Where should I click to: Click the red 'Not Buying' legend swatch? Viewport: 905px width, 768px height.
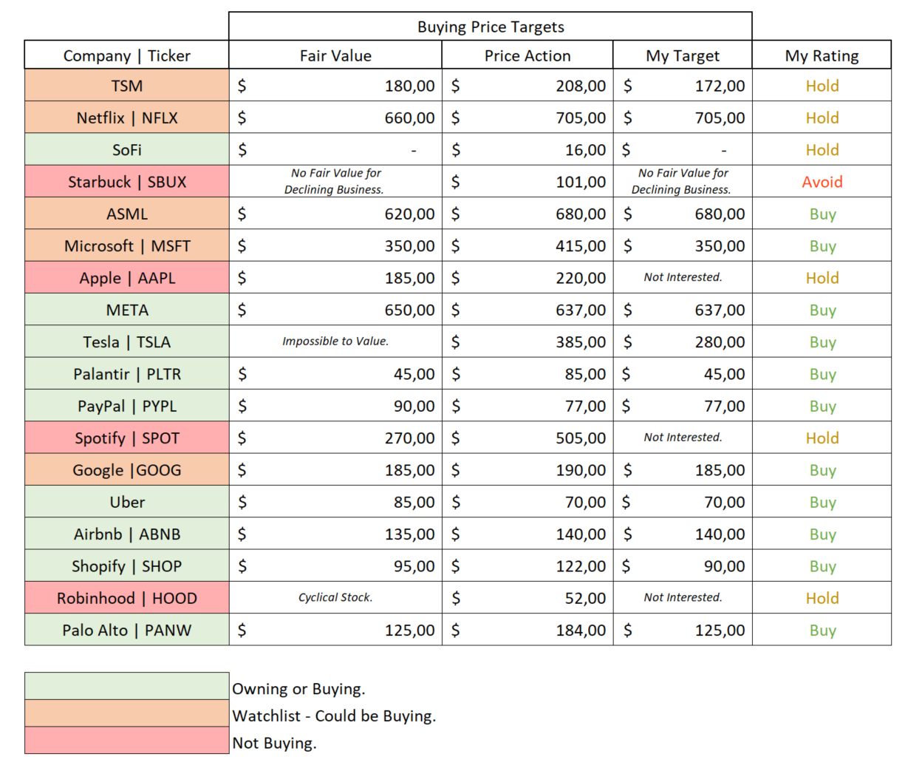click(x=127, y=740)
